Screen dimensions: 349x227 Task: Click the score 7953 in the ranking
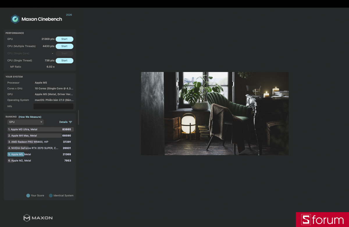coord(67,161)
